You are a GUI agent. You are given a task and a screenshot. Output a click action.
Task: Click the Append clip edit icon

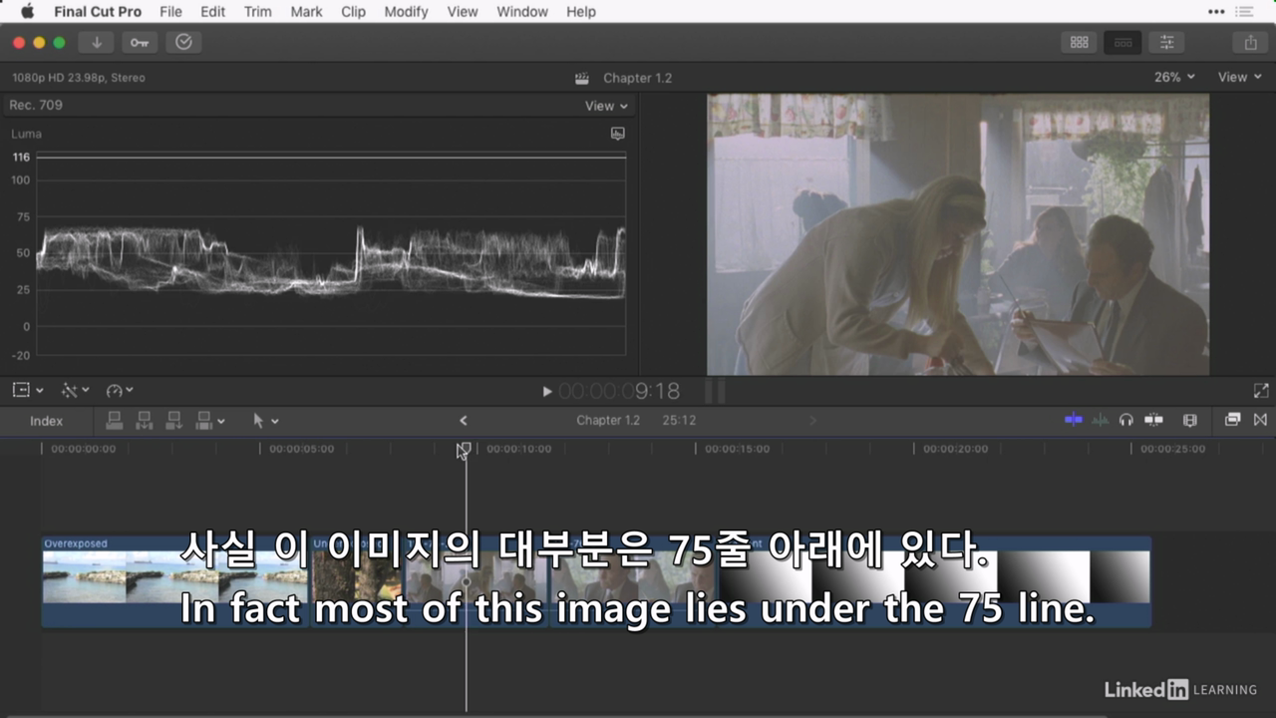174,421
